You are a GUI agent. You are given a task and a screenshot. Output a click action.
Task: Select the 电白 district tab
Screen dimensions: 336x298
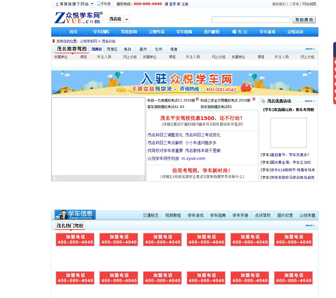pos(128,49)
